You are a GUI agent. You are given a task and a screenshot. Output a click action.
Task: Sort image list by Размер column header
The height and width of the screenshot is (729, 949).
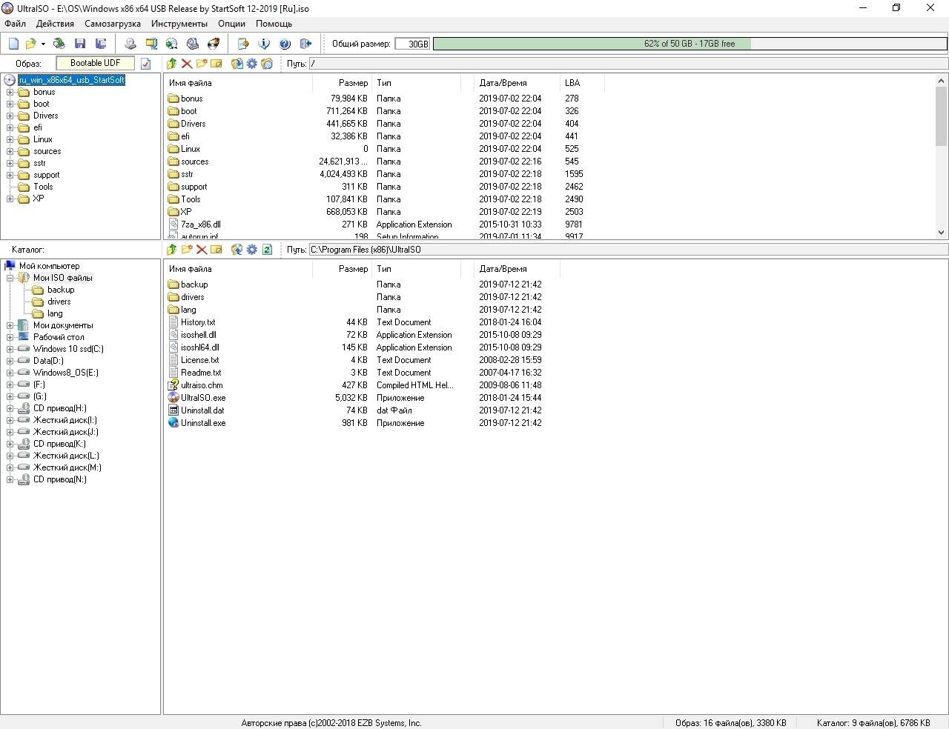click(x=341, y=83)
